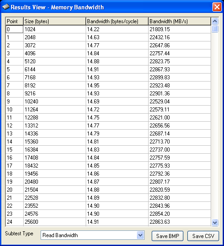Screen dimensions: 224x246
Task: Click the scrollbar down arrow
Action: pyautogui.click(x=215, y=222)
